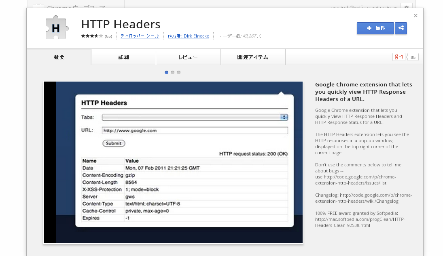The height and width of the screenshot is (256, 443).
Task: Click the HTTP Headers puzzle-piece extension icon
Action: [x=57, y=27]
